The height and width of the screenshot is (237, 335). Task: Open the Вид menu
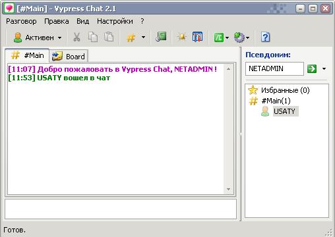pos(82,21)
